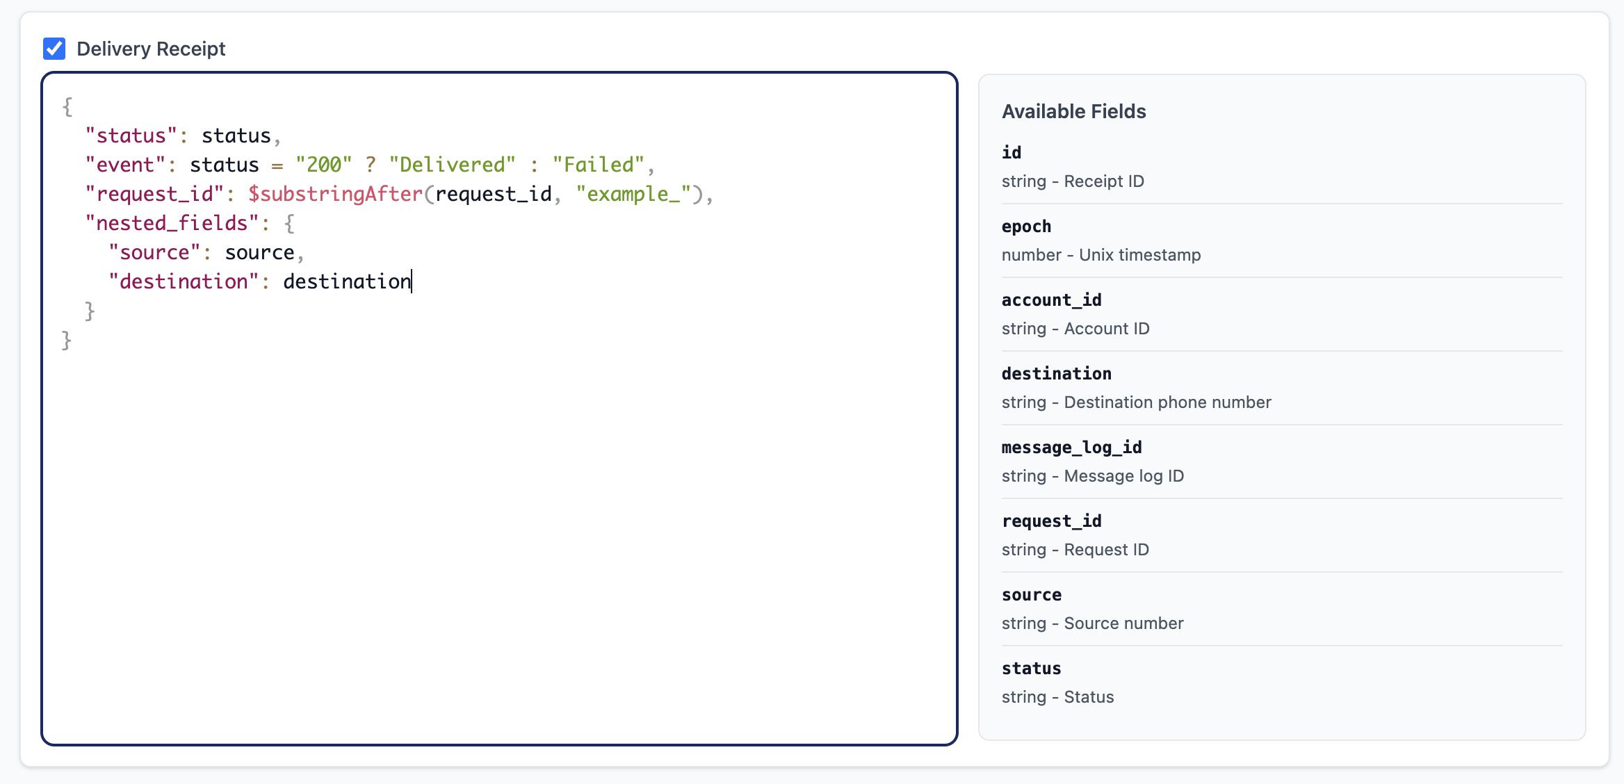
Task: Click the source field name in the panel
Action: click(1031, 594)
